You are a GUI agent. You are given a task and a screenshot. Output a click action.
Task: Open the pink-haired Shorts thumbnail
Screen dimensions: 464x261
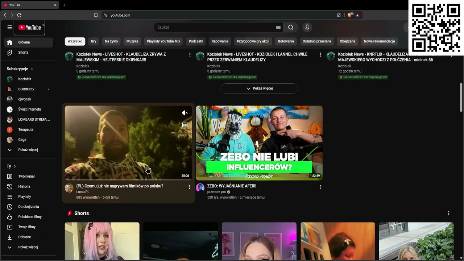pyautogui.click(x=102, y=241)
